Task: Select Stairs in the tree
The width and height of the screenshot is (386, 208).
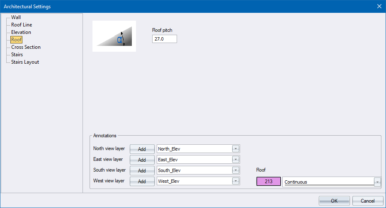Action: click(x=17, y=55)
